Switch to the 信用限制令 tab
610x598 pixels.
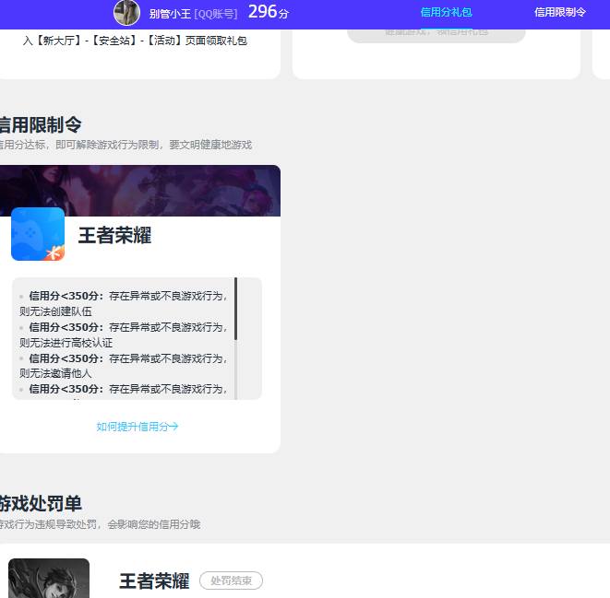coord(560,12)
